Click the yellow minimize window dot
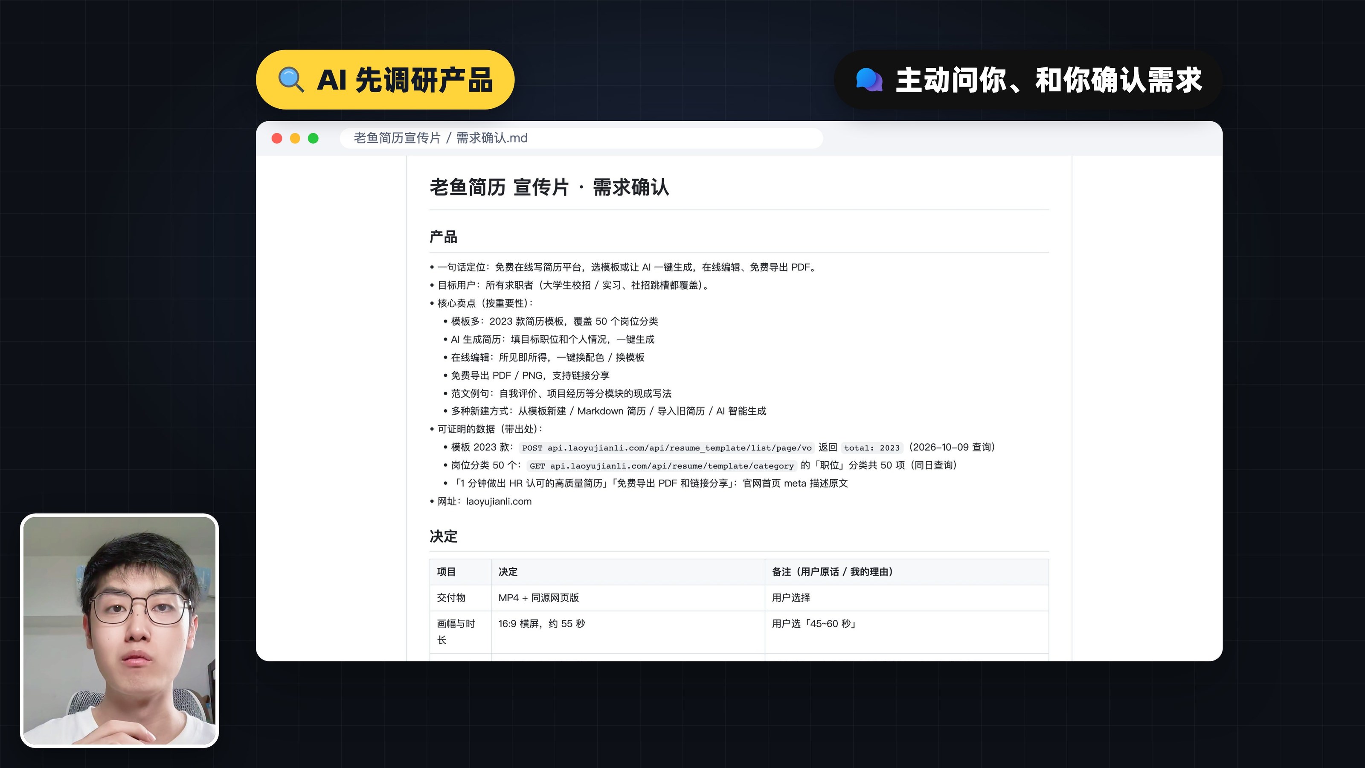The height and width of the screenshot is (768, 1365). [x=295, y=138]
